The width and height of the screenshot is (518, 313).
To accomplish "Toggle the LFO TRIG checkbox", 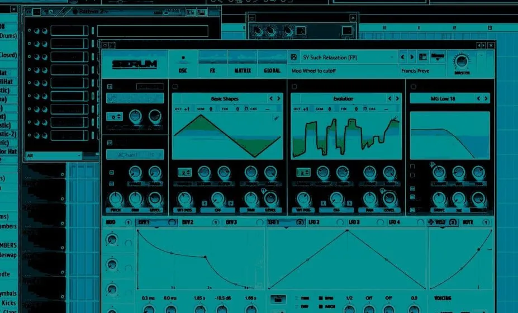I will (x=297, y=298).
